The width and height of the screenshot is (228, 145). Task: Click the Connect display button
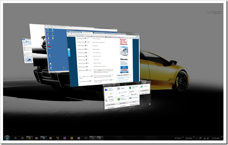pyautogui.click(x=111, y=104)
